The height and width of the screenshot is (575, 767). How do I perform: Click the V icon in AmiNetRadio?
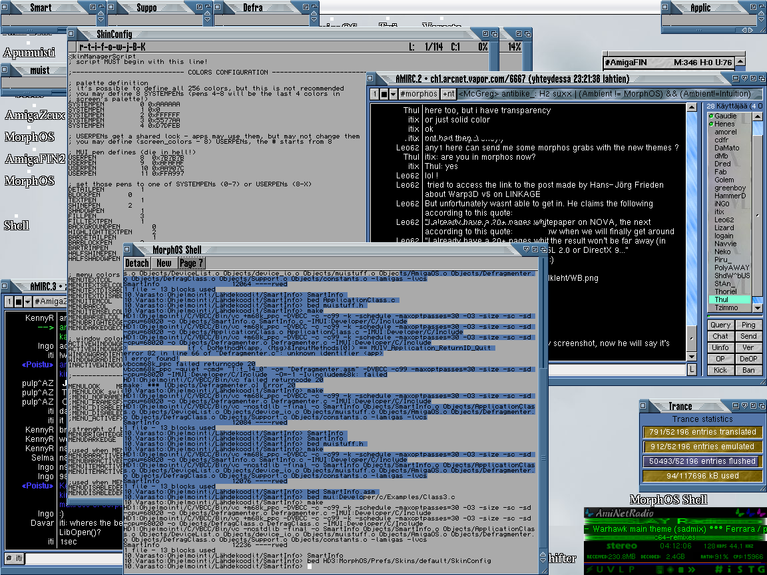(611, 570)
